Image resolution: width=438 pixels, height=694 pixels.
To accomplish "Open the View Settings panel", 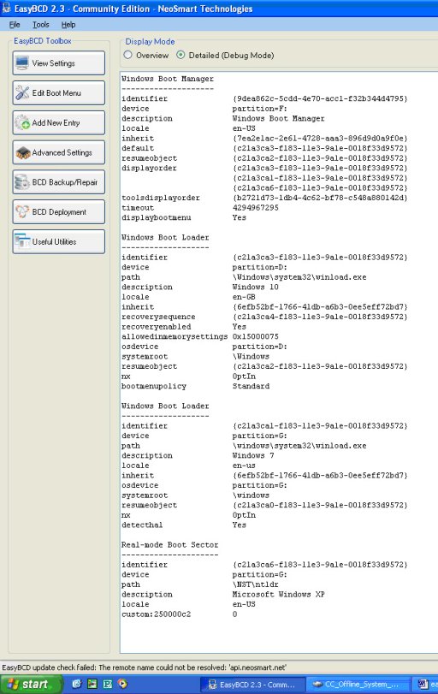I will tap(59, 62).
